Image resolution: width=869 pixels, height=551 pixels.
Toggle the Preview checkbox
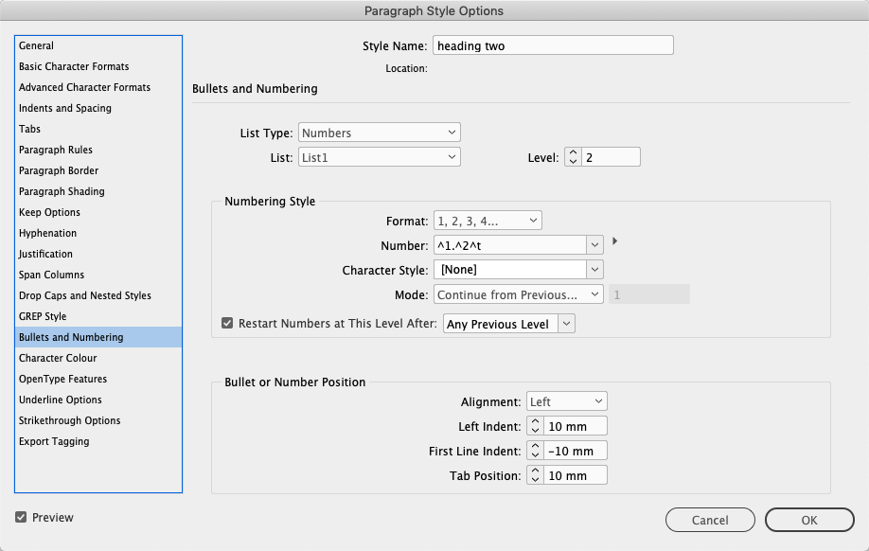click(21, 517)
